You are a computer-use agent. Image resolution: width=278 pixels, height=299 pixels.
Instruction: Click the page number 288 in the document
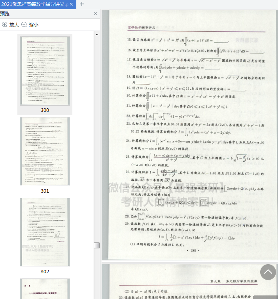pos(193,250)
